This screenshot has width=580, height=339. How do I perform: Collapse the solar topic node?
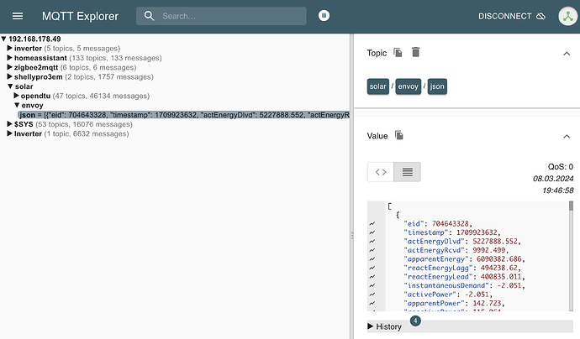pos(10,86)
